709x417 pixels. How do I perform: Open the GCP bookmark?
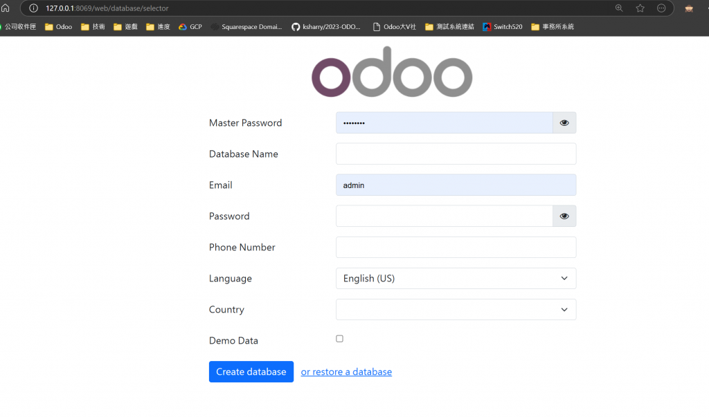coord(190,27)
